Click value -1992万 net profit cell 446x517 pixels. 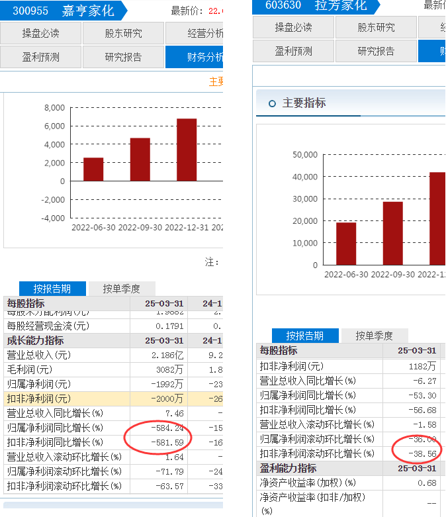pos(167,384)
